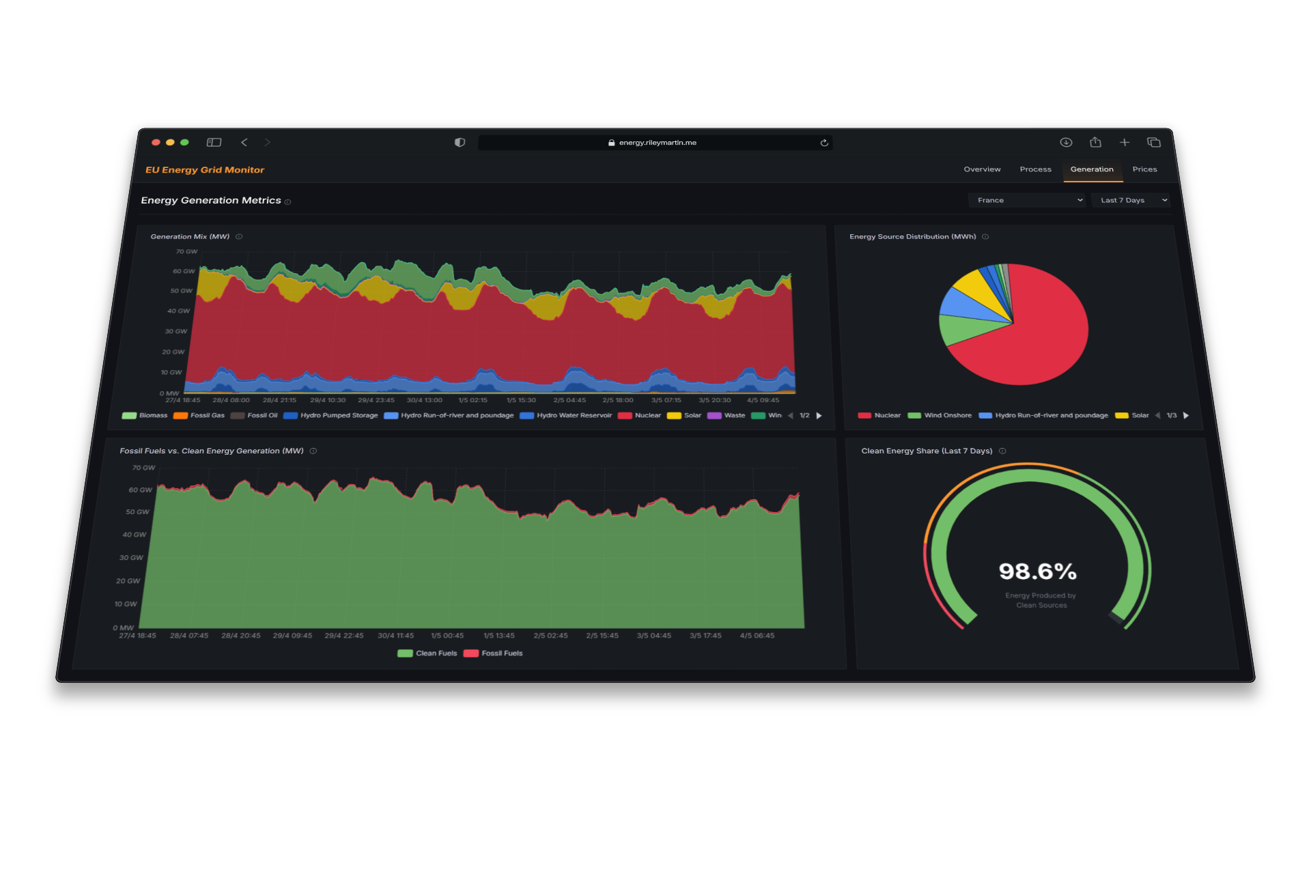The image size is (1311, 874).
Task: Open the Clean Energy Share info icon
Action: 1002,451
